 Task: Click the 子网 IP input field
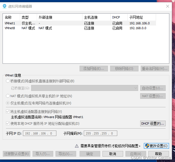[x=40, y=133]
